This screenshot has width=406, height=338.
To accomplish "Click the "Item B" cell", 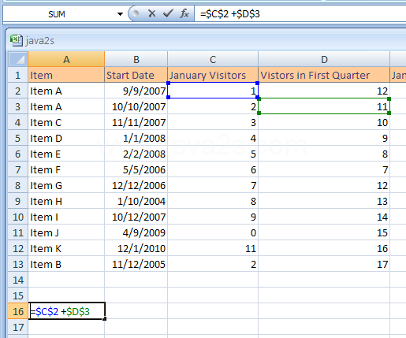I will pos(66,264).
